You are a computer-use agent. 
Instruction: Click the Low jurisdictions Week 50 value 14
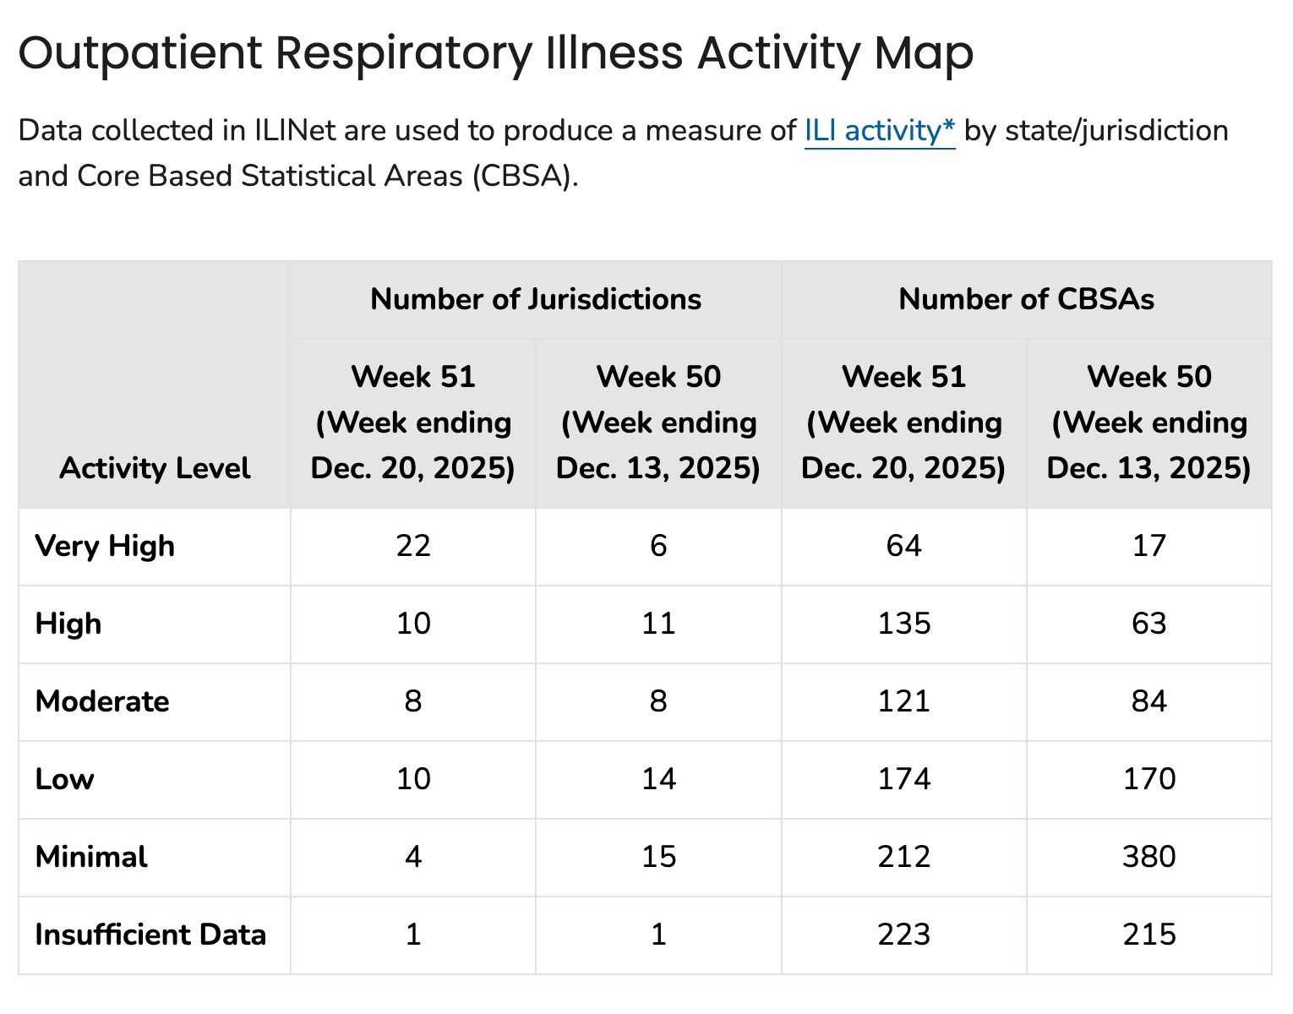658,779
